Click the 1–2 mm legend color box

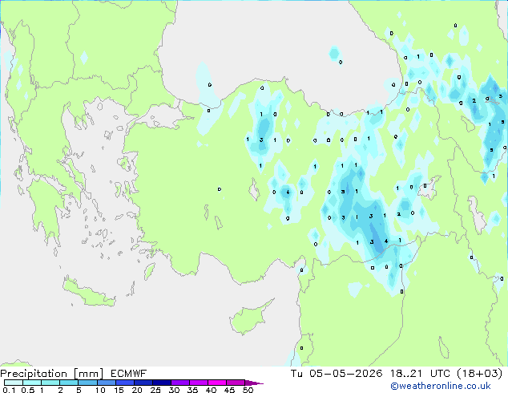point(50,383)
